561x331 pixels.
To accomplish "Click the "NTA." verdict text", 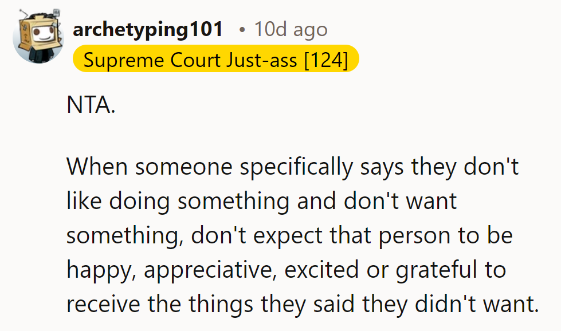I will coord(91,107).
